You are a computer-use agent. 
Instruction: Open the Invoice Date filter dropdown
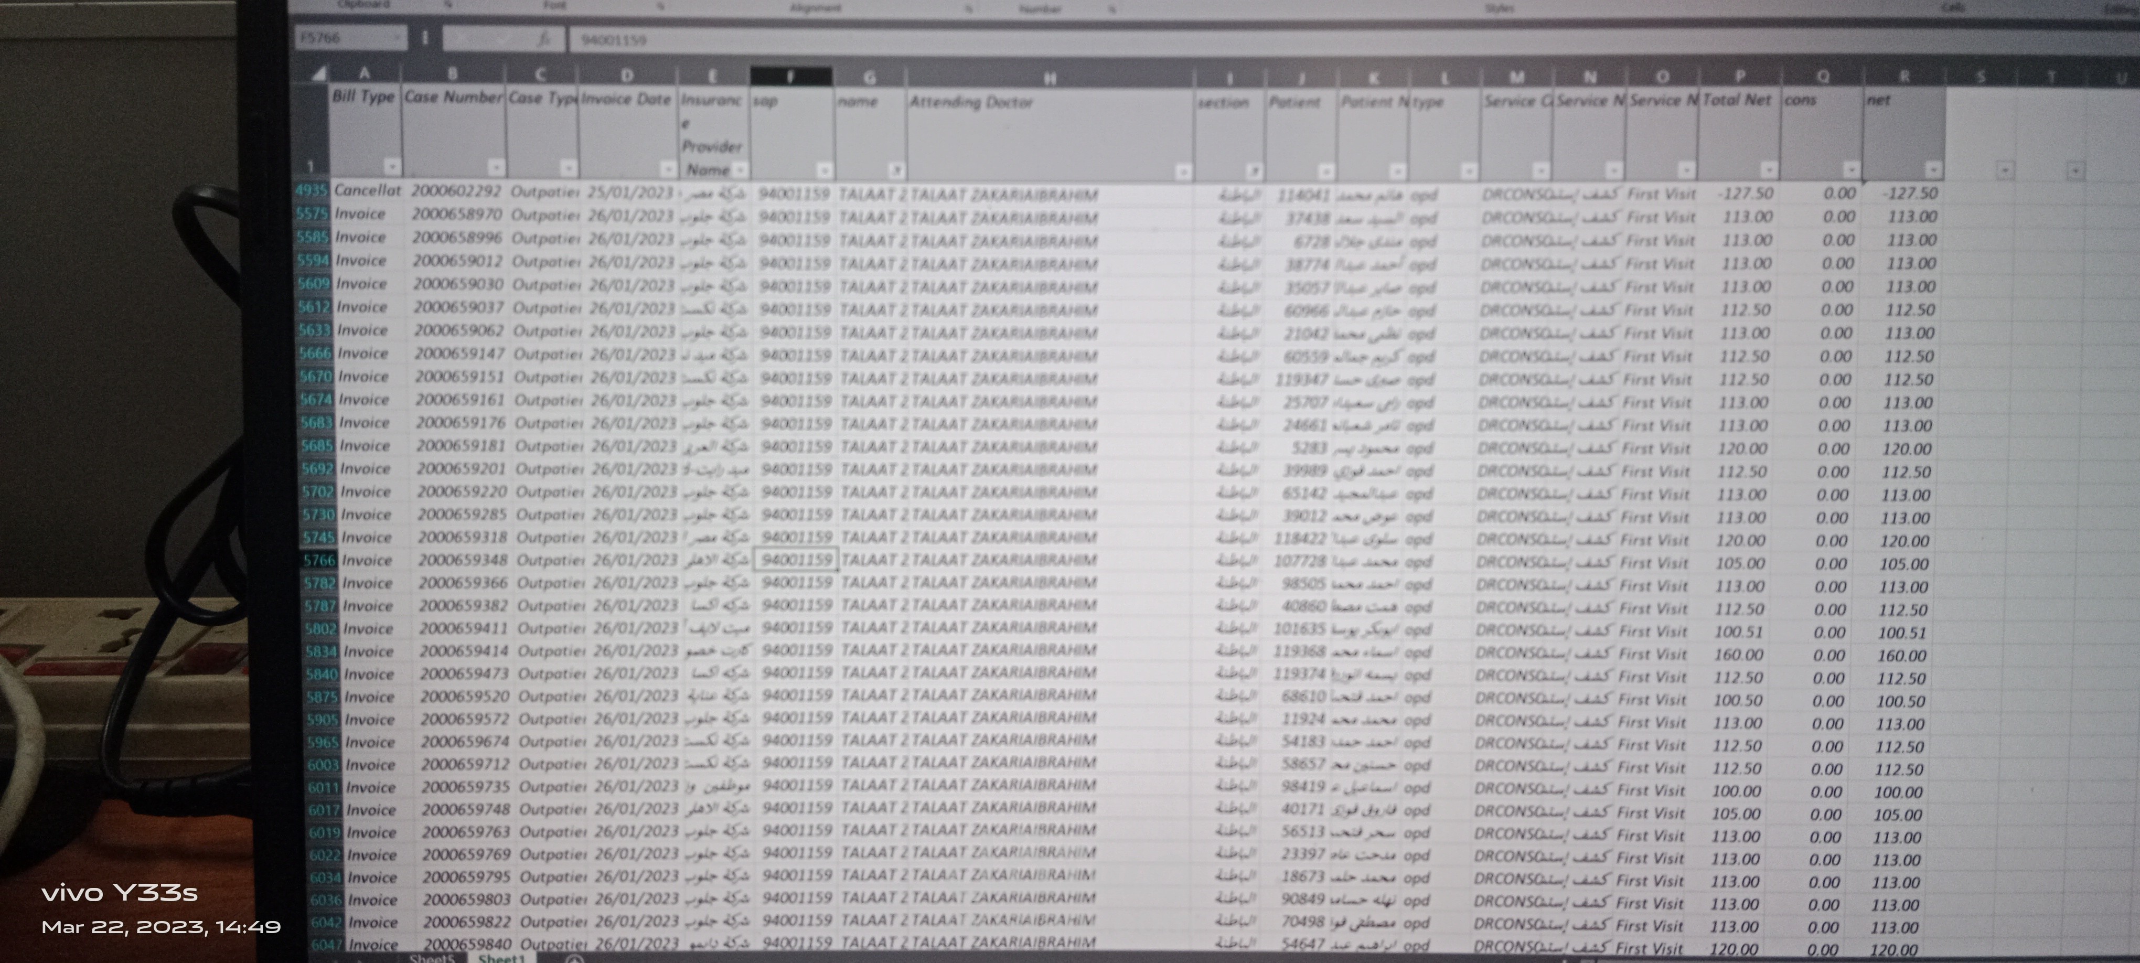click(x=668, y=169)
